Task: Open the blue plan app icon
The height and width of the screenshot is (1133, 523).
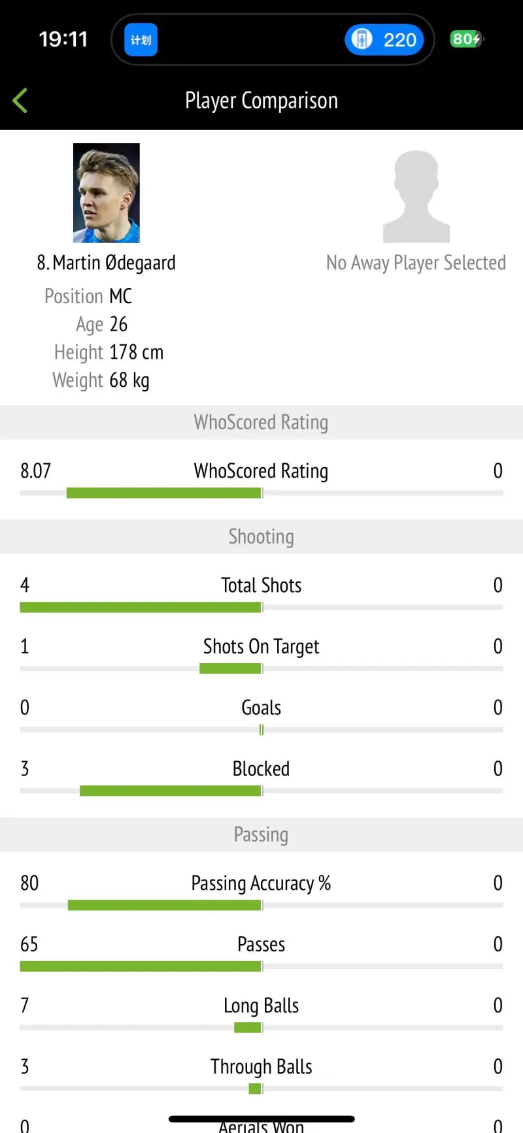Action: point(141,40)
